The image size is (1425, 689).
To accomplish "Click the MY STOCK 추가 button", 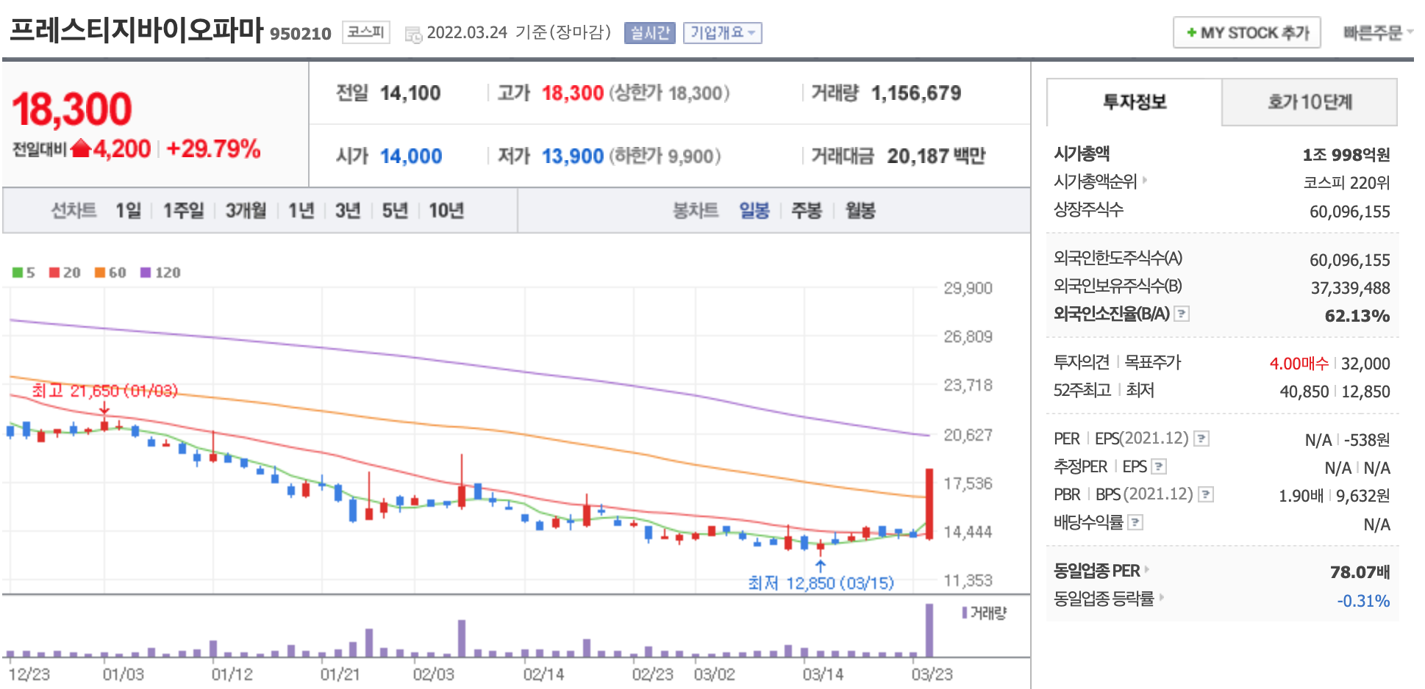I will [x=1247, y=33].
